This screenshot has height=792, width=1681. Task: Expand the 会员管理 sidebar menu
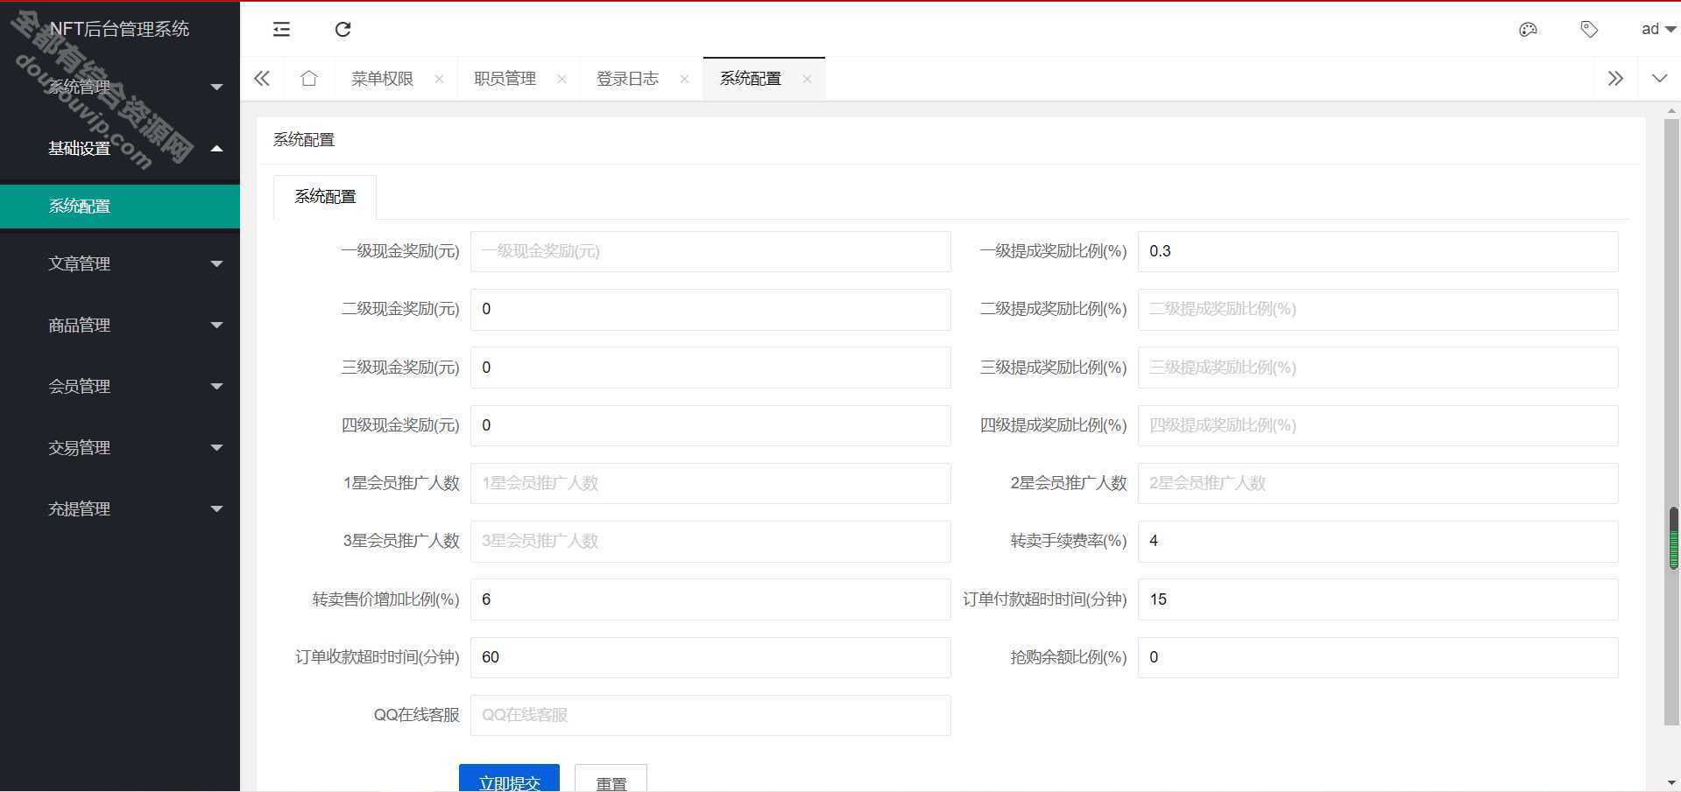120,386
